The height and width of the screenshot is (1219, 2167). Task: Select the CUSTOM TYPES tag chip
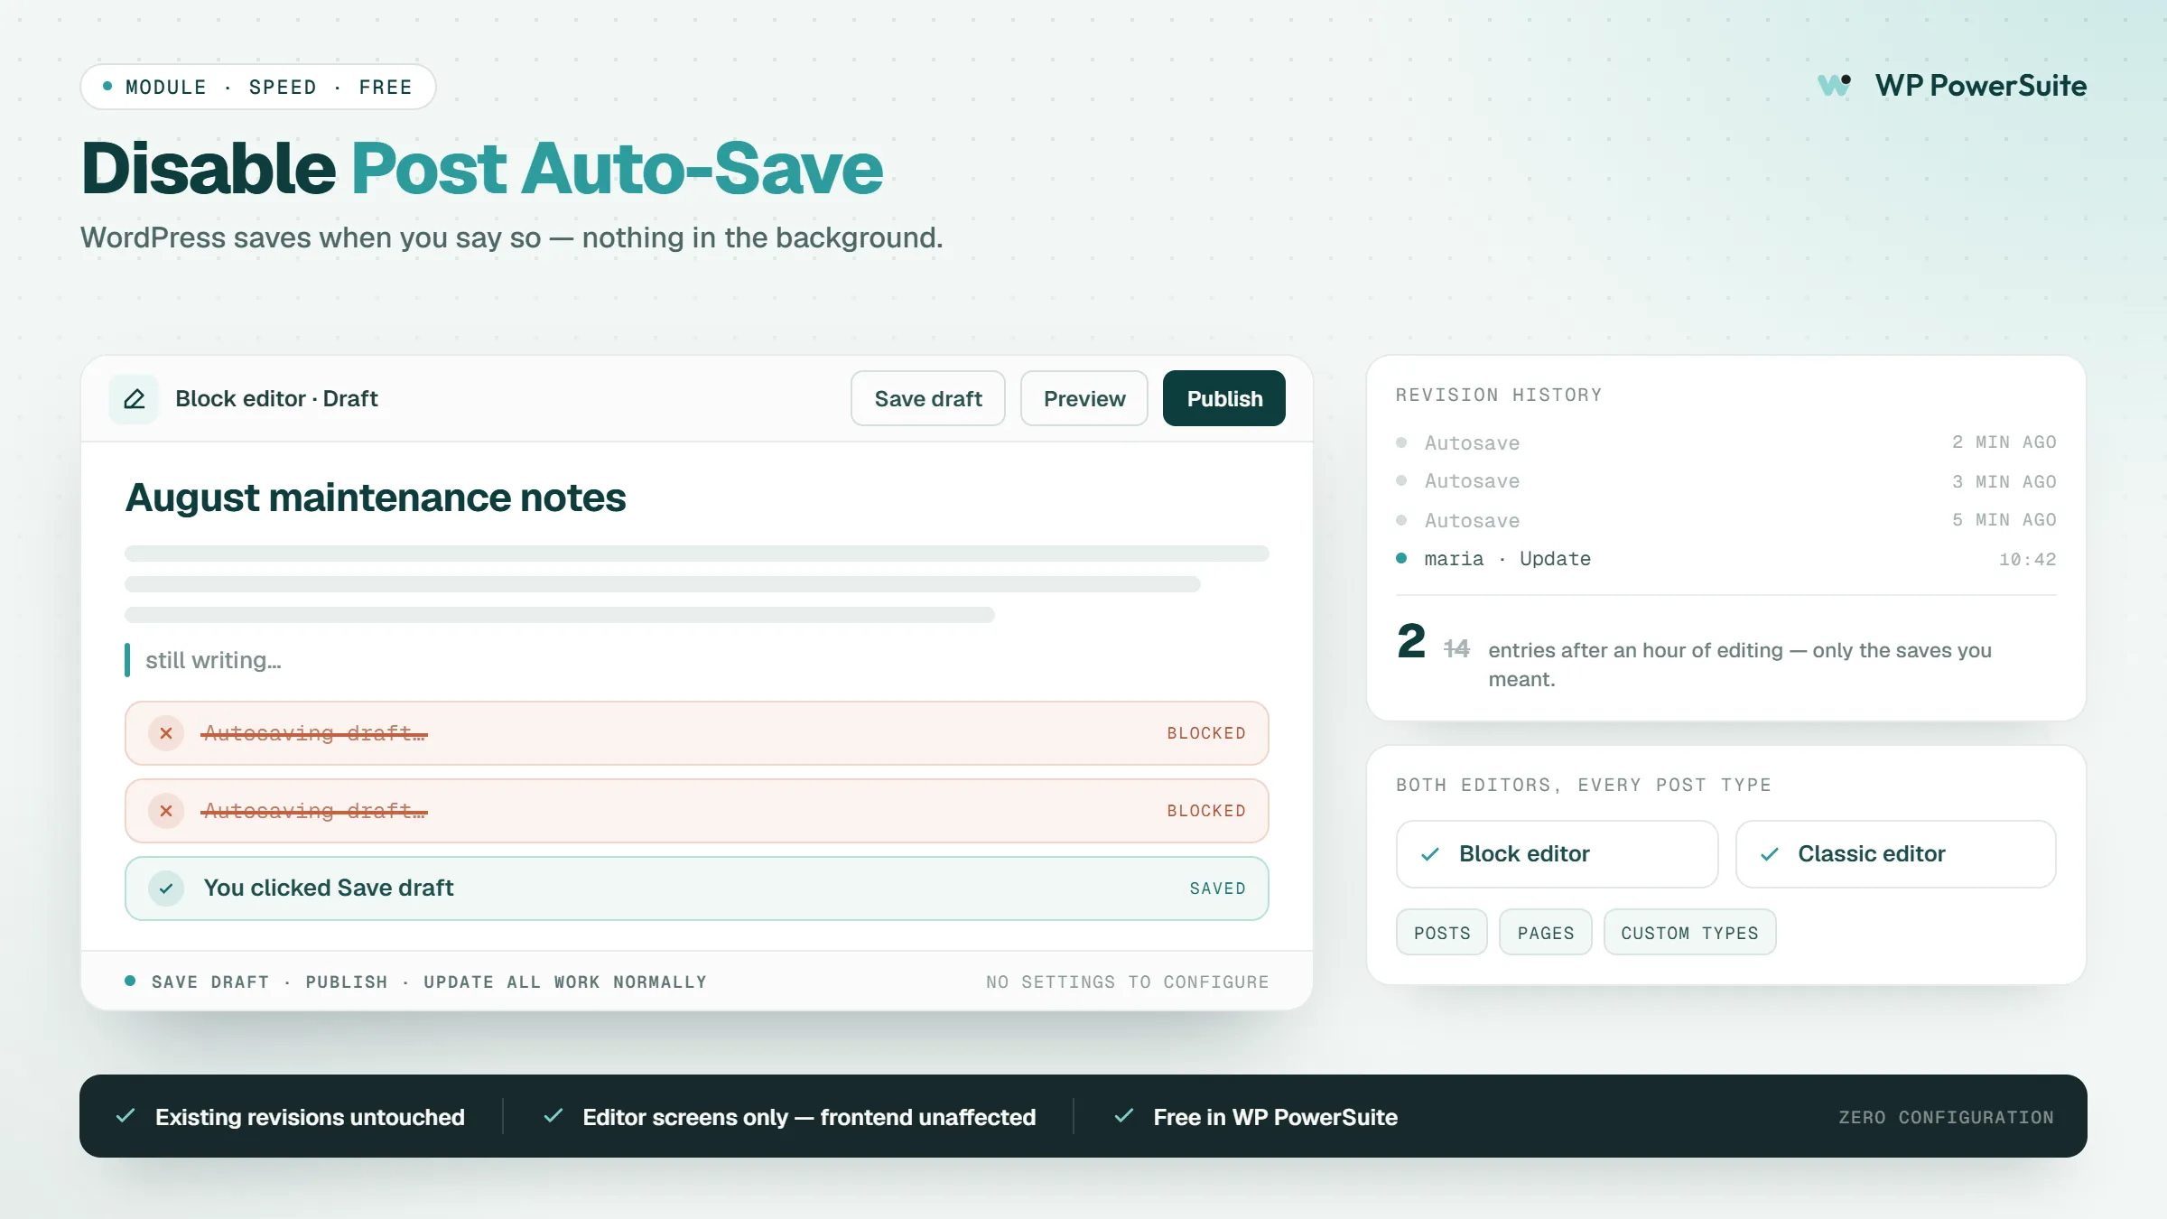click(x=1690, y=932)
